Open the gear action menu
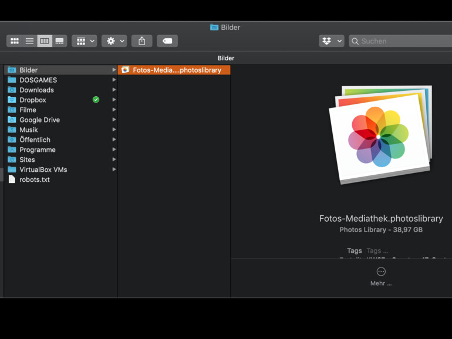The height and width of the screenshot is (339, 452). click(x=114, y=41)
